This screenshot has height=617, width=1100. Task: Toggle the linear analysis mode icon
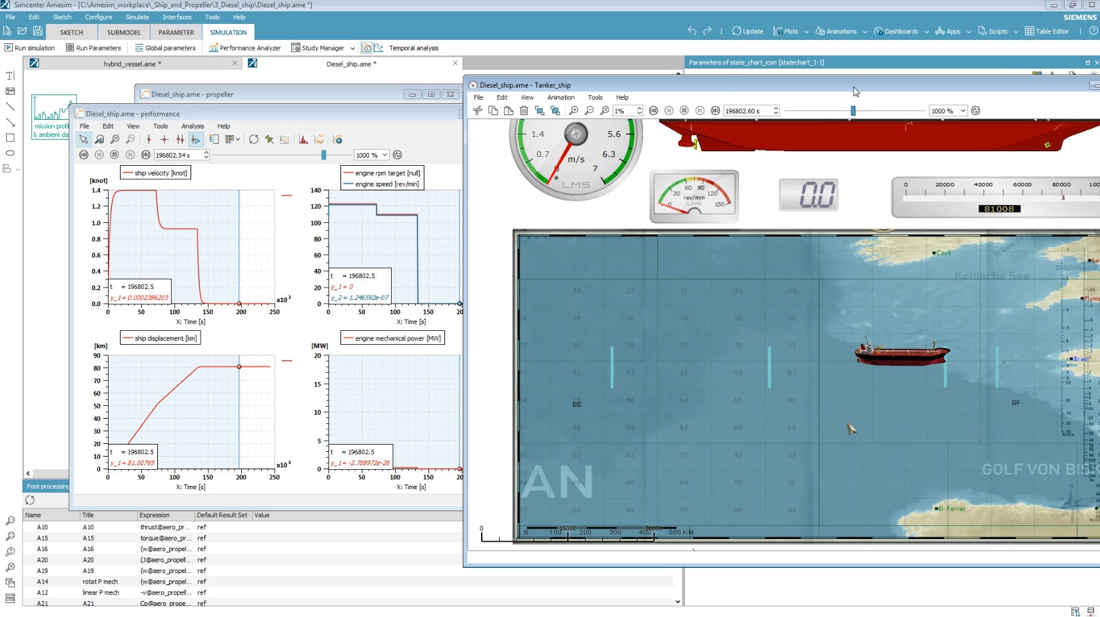[378, 48]
